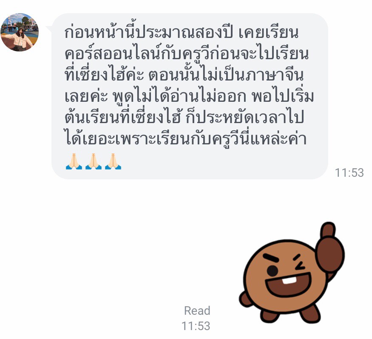Click the word ภาษาจีน in the message
The width and height of the screenshot is (372, 339).
275,75
